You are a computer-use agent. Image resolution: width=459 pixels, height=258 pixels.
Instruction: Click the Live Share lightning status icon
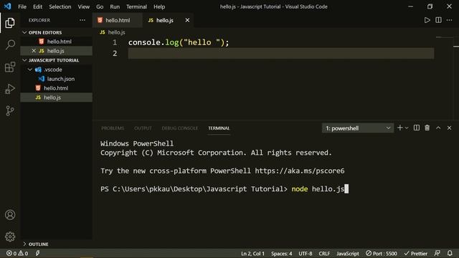[x=37, y=253]
